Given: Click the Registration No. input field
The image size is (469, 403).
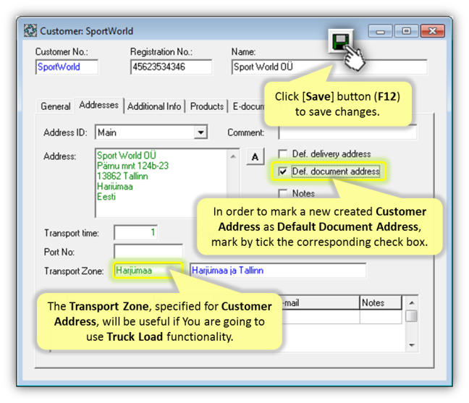Looking at the screenshot, I should (x=171, y=67).
